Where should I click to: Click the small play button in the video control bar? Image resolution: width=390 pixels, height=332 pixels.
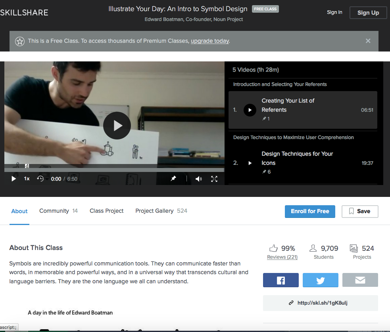click(13, 179)
